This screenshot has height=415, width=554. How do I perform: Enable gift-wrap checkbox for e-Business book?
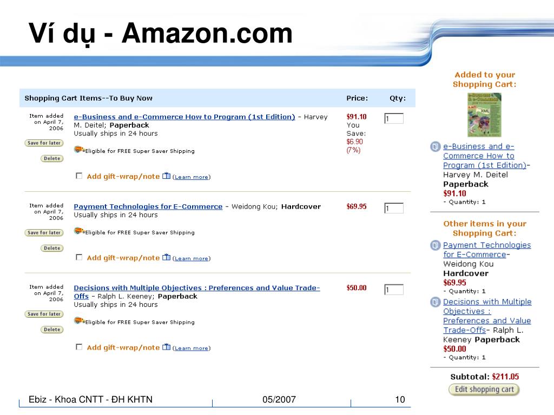pyautogui.click(x=79, y=176)
